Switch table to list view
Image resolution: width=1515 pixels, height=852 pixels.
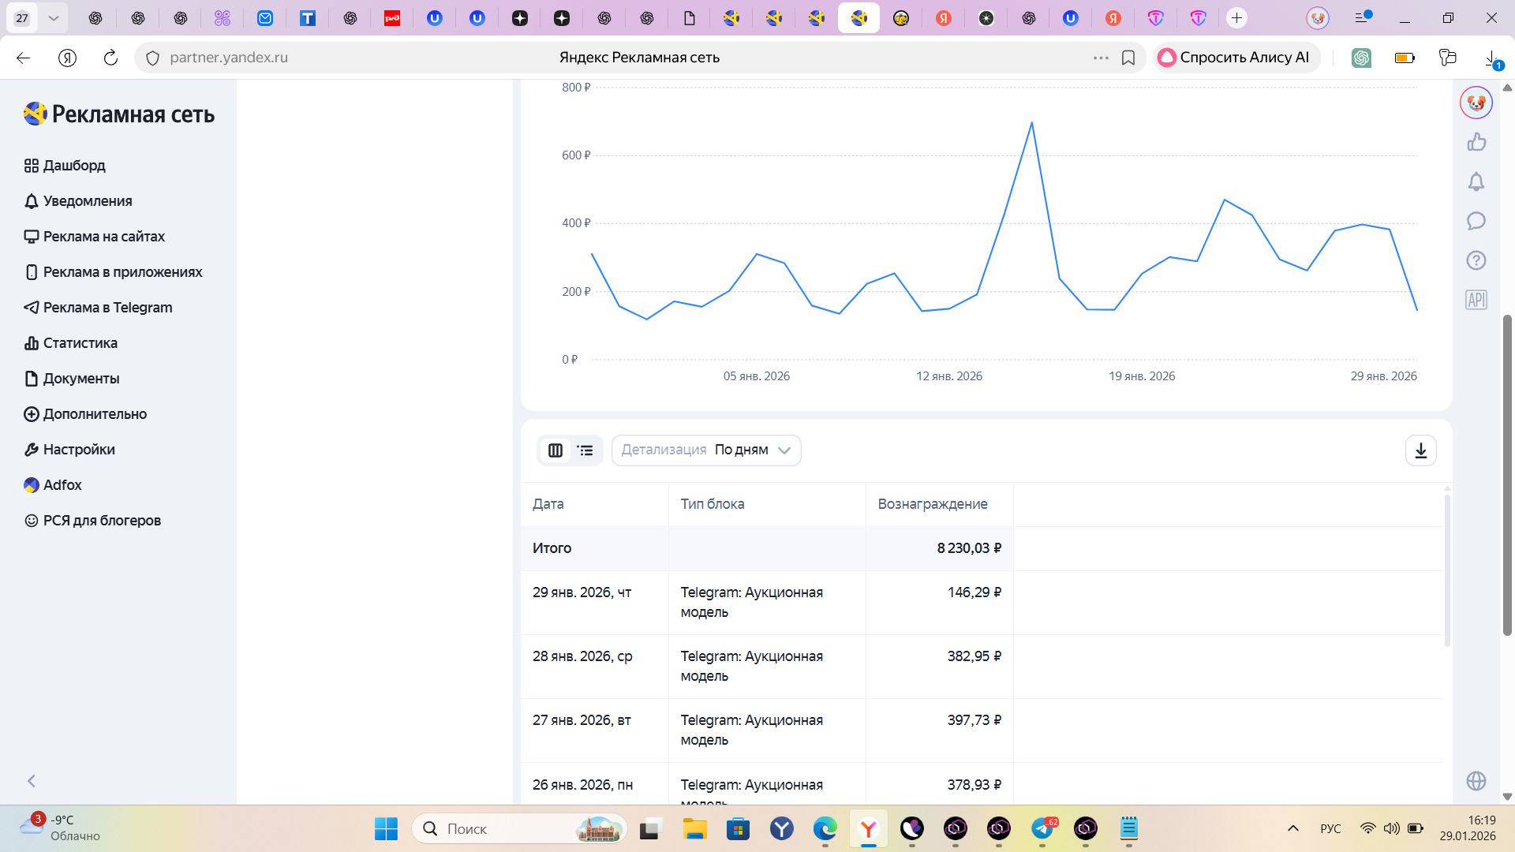point(585,450)
